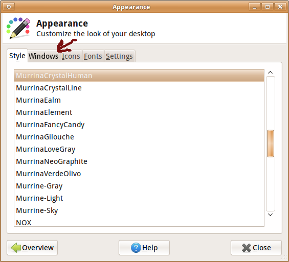289x262 pixels.
Task: Open the window menu icon in title bar
Action: point(9,7)
